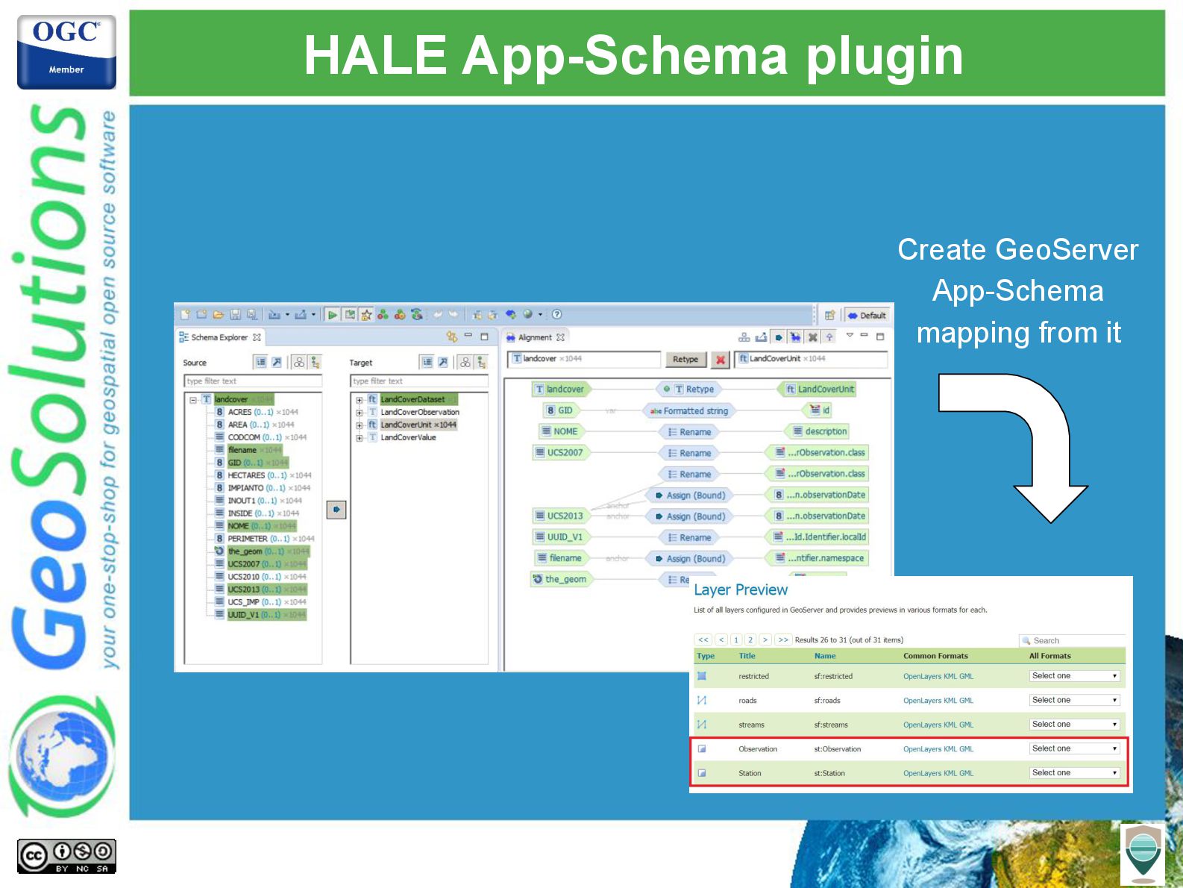The image size is (1183, 888).
Task: Click the star icon in main toolbar
Action: click(x=366, y=315)
